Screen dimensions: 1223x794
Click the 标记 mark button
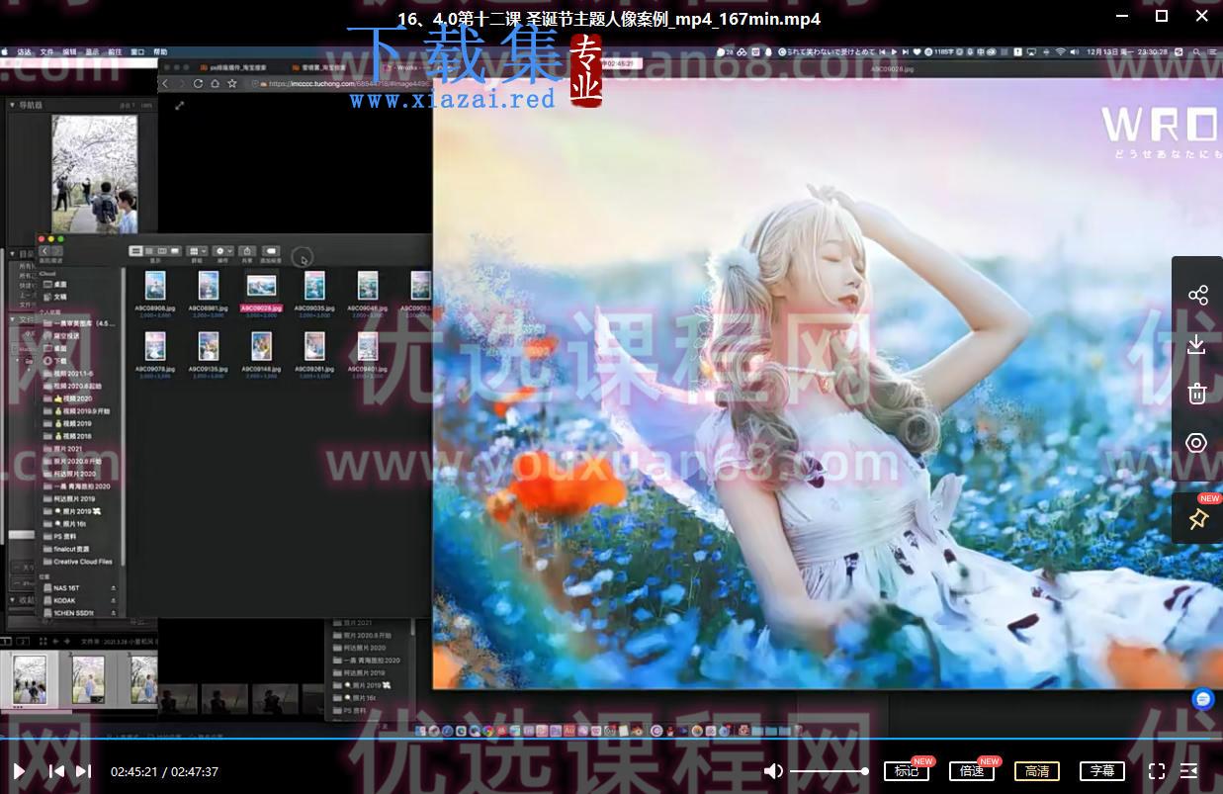tap(906, 771)
